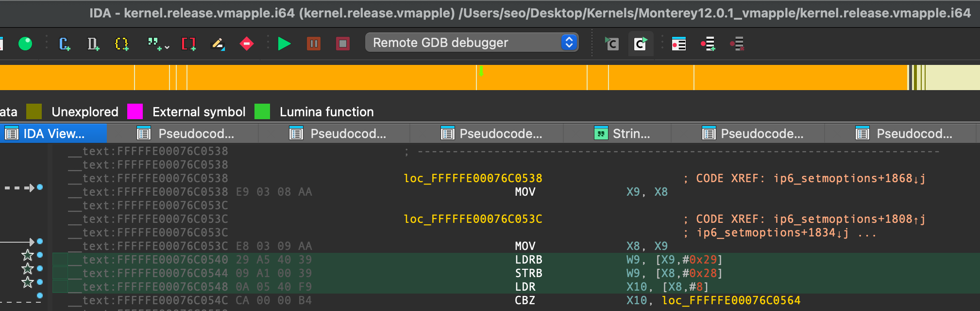The height and width of the screenshot is (311, 980).
Task: Click the External symbol magenta color swatch
Action: pyautogui.click(x=135, y=111)
